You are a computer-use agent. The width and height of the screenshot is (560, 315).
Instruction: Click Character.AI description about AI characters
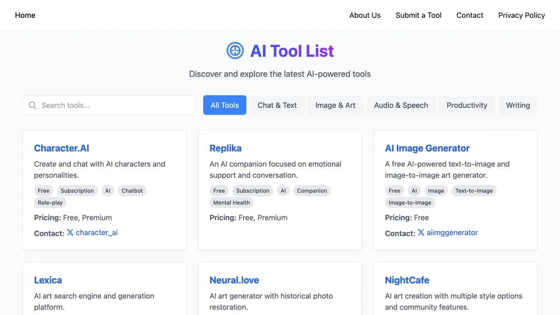click(100, 170)
